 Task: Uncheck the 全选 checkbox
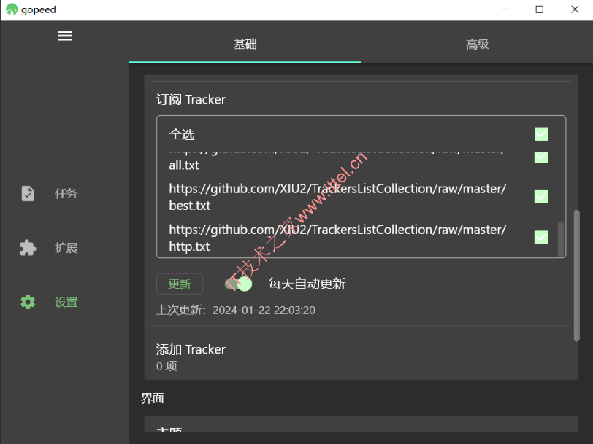(541, 134)
